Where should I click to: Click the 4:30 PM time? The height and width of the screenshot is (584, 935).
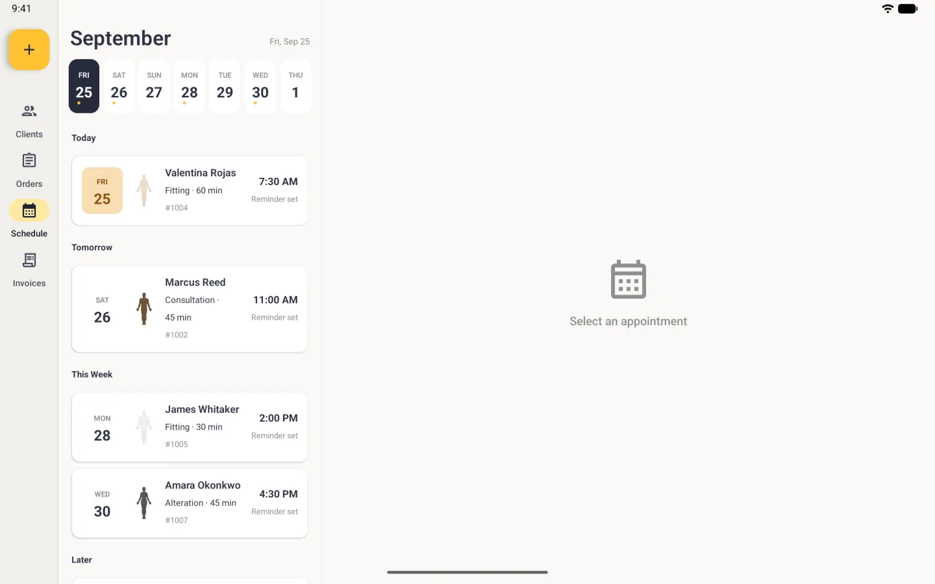[x=278, y=494]
